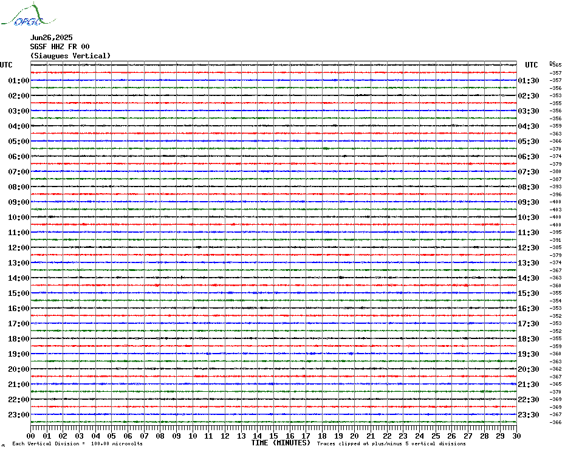Viewport: 565px width, 452px height.
Task: Click the "09:30" right time label
Action: [x=529, y=202]
